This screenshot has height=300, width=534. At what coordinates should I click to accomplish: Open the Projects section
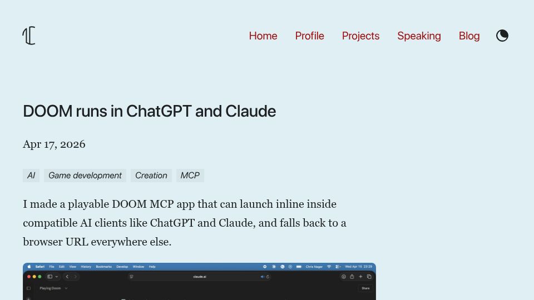click(x=360, y=36)
